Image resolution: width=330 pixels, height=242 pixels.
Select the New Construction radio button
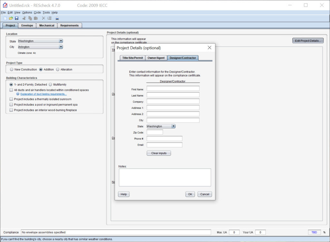12,69
